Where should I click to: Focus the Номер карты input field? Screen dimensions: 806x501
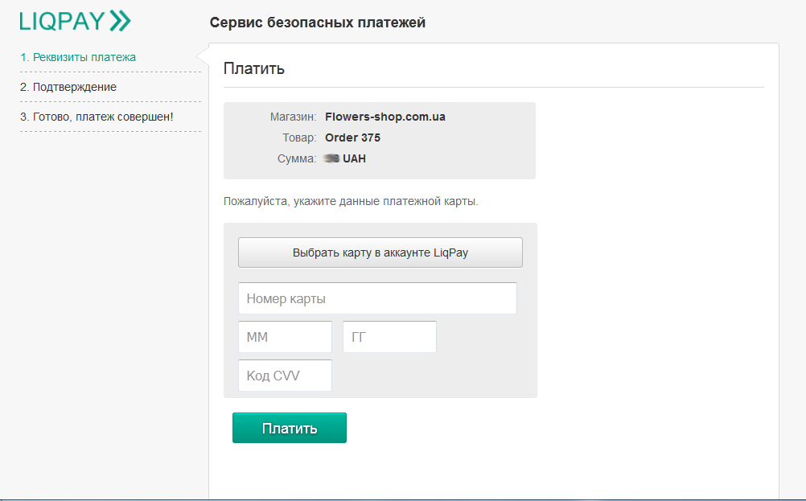tap(377, 298)
